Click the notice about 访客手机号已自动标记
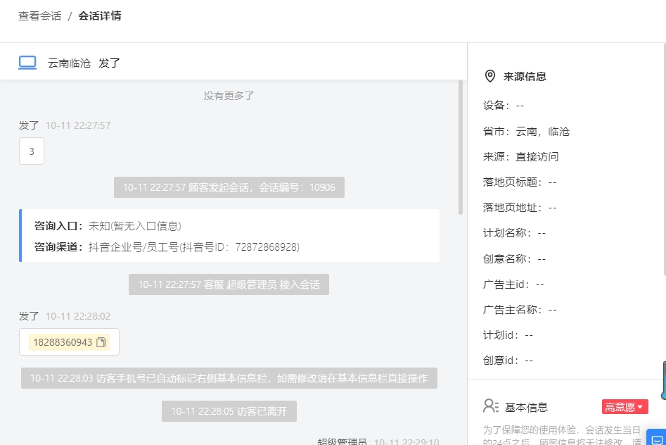This screenshot has height=445, width=666. [229, 378]
